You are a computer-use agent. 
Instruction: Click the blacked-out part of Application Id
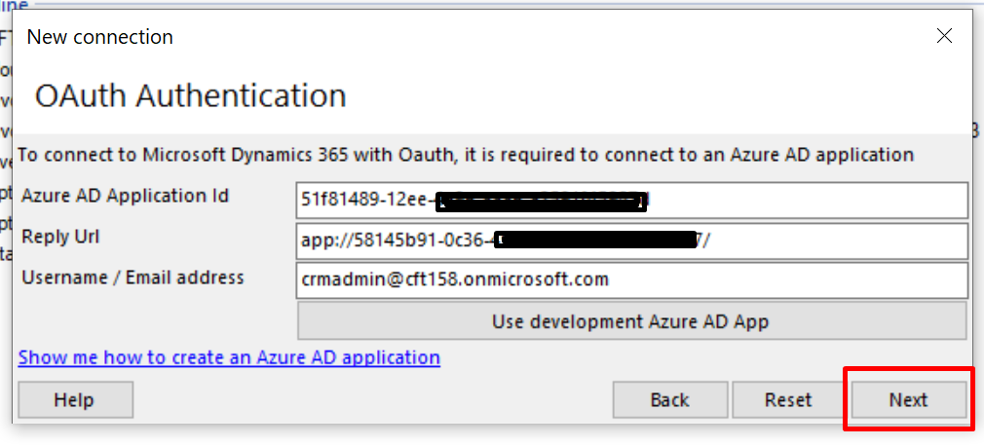[x=541, y=202]
